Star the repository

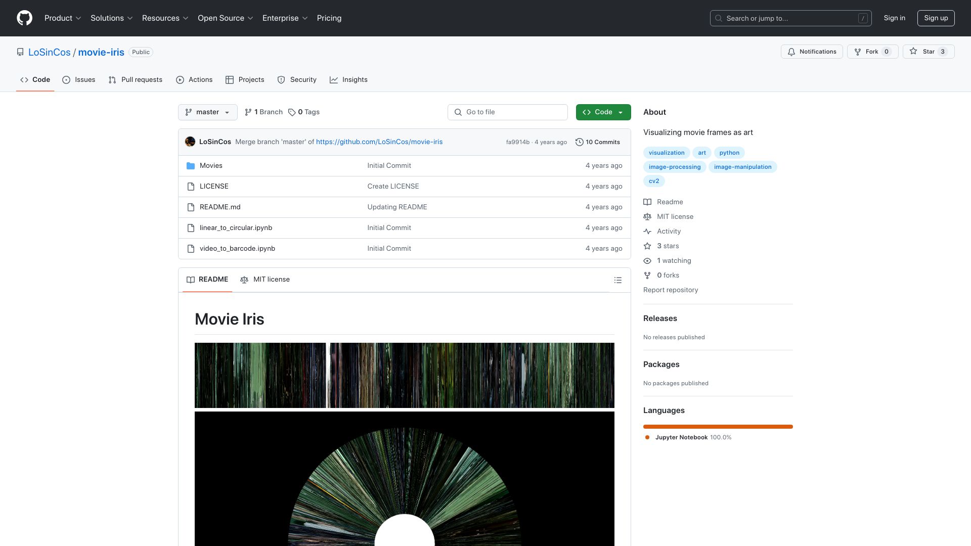pos(929,52)
